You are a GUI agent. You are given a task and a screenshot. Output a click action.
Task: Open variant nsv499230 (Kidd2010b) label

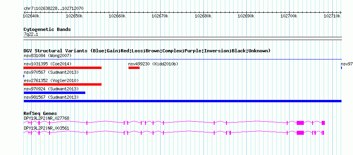(153, 64)
